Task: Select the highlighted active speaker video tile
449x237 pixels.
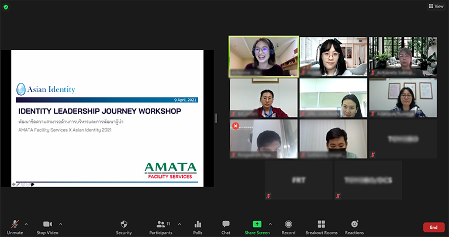Action: pyautogui.click(x=263, y=56)
